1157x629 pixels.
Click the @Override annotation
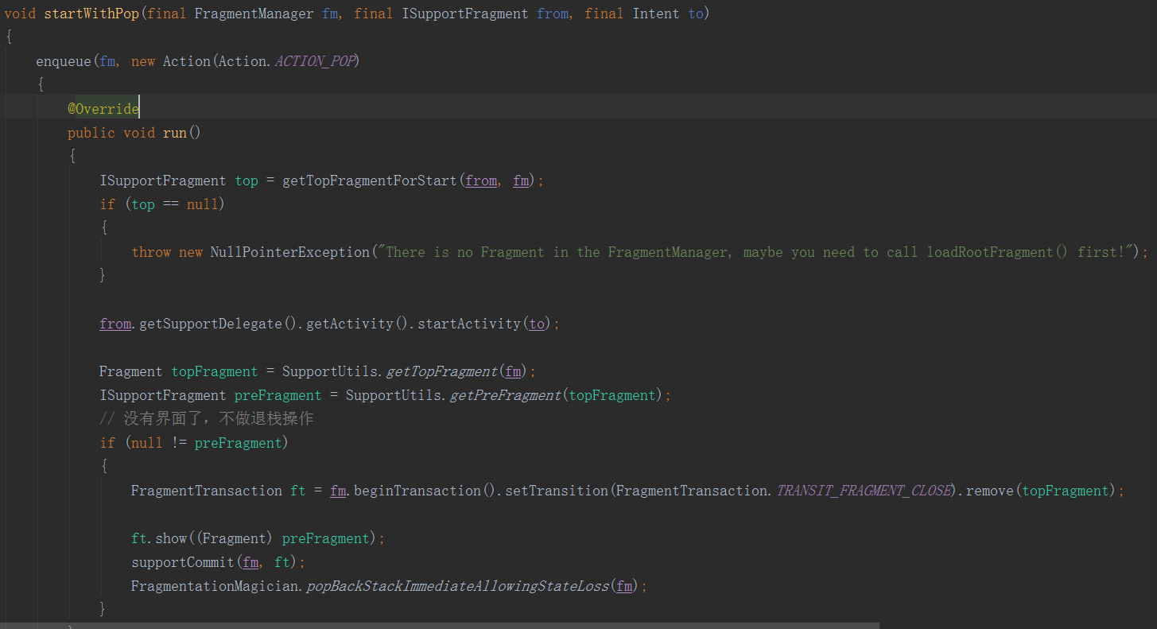102,107
